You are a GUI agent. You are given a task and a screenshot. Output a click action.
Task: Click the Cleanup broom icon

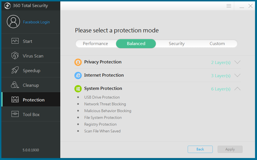tap(15, 85)
